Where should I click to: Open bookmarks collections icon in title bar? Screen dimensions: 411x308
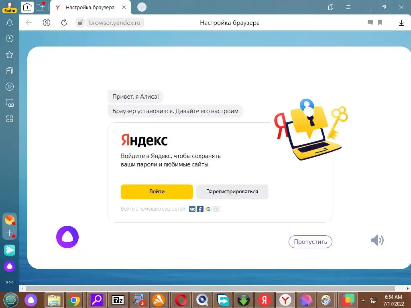(x=331, y=7)
